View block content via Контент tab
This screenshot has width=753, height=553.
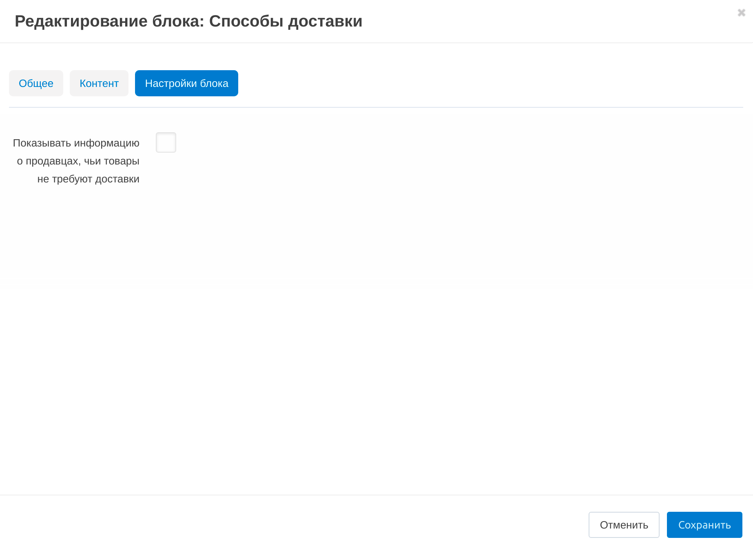[99, 83]
